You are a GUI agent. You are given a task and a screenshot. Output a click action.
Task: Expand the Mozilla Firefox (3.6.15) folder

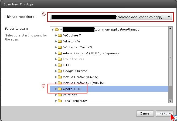coord(56,77)
